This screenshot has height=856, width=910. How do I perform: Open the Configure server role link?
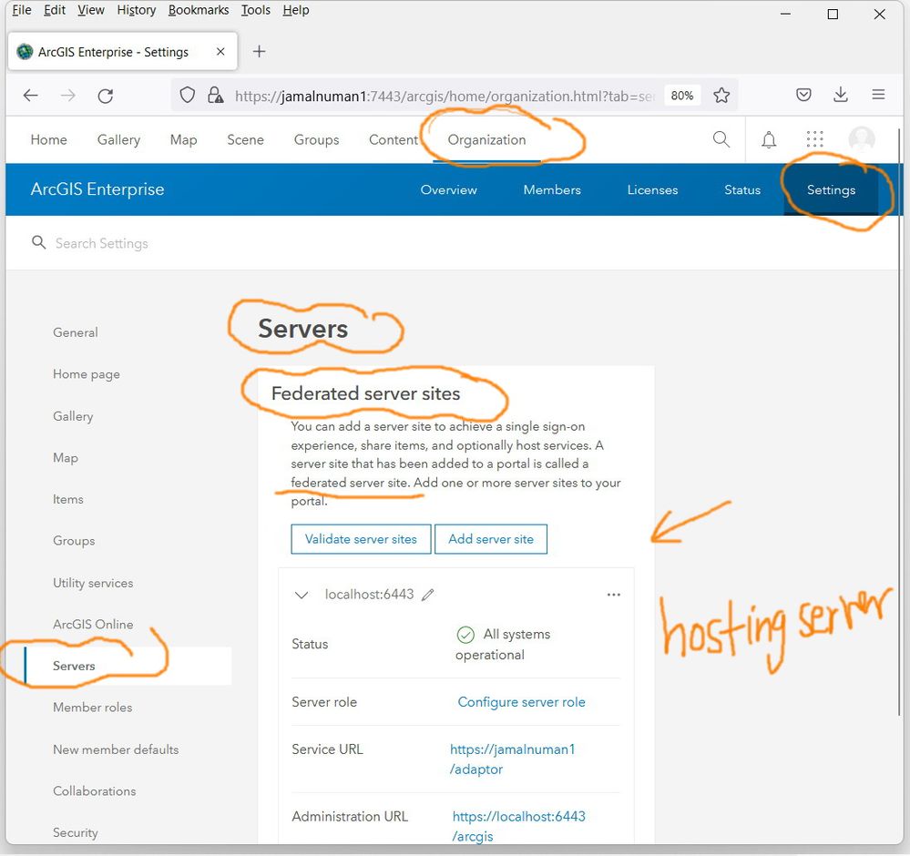[x=521, y=702]
